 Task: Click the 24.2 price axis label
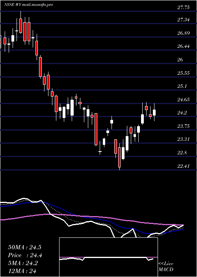[x=182, y=113]
